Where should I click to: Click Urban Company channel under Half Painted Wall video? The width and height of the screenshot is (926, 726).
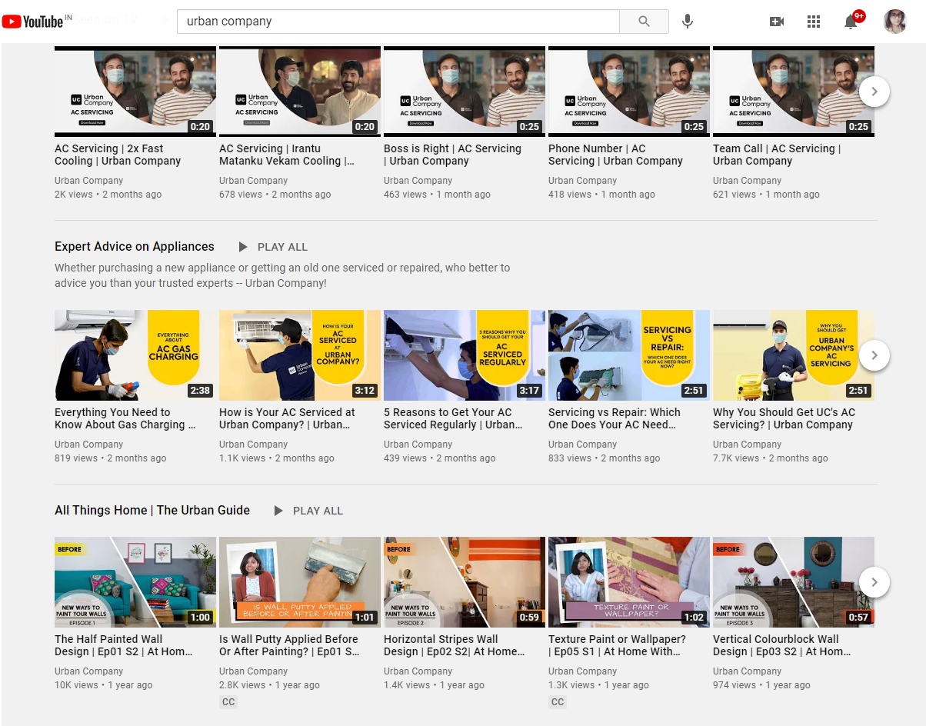point(88,671)
